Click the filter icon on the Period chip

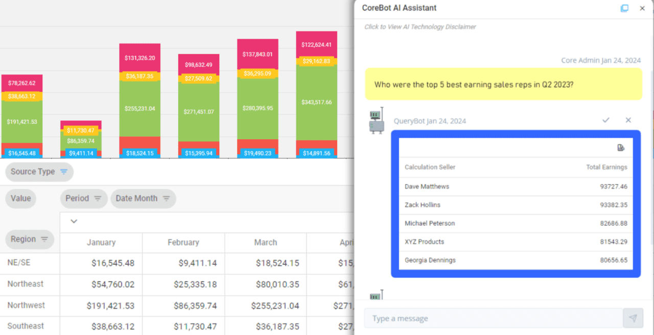point(98,199)
